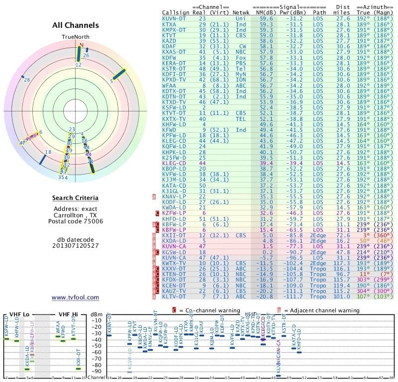Click the db datecode value 201307120527
The image size is (398, 382).
coord(76,246)
